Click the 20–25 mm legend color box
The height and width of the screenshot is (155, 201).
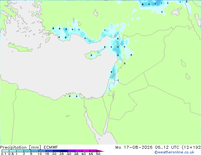click(56, 151)
